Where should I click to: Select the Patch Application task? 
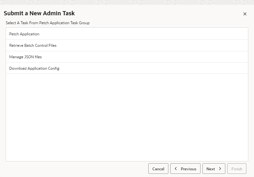click(24, 34)
